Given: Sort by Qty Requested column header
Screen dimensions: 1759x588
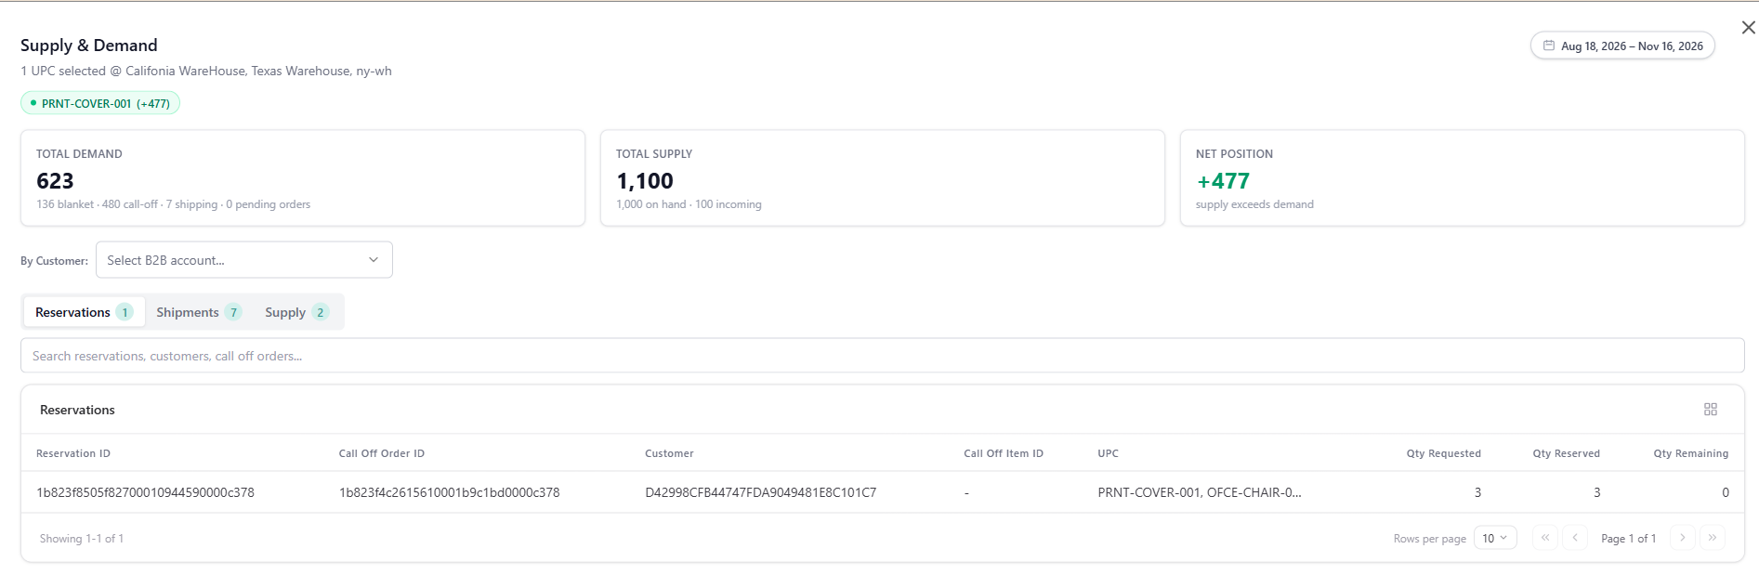Looking at the screenshot, I should click(x=1443, y=453).
